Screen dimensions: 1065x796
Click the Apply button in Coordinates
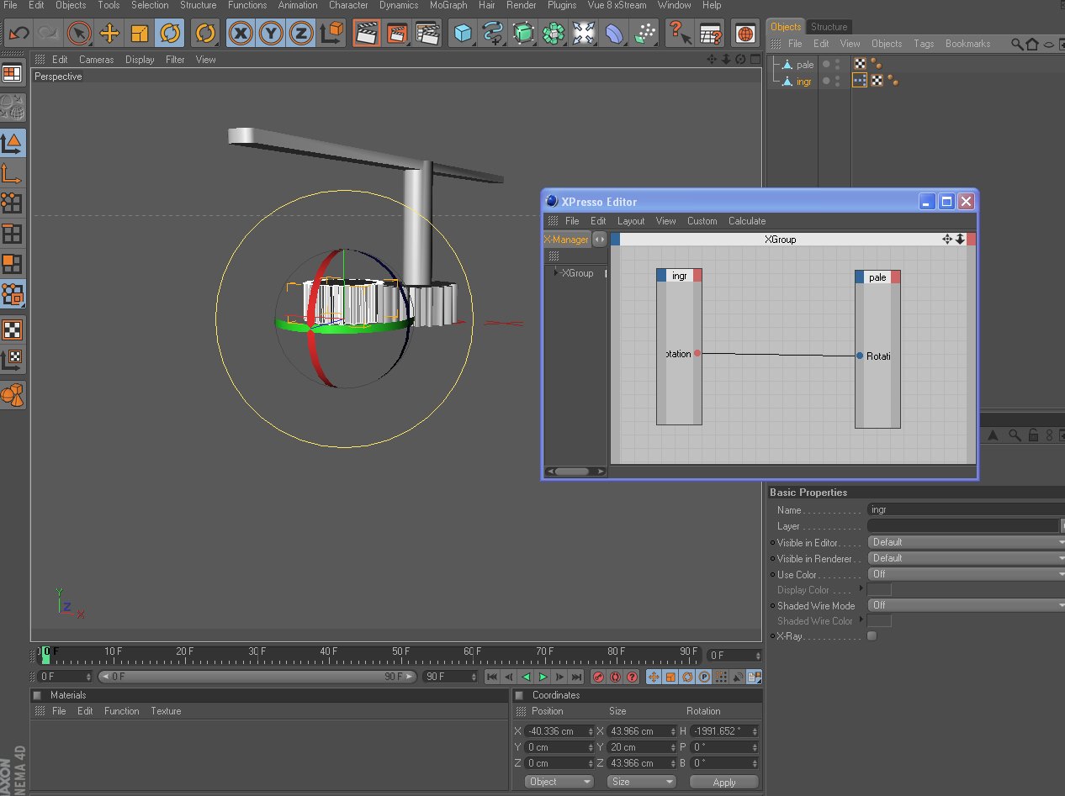(x=723, y=782)
